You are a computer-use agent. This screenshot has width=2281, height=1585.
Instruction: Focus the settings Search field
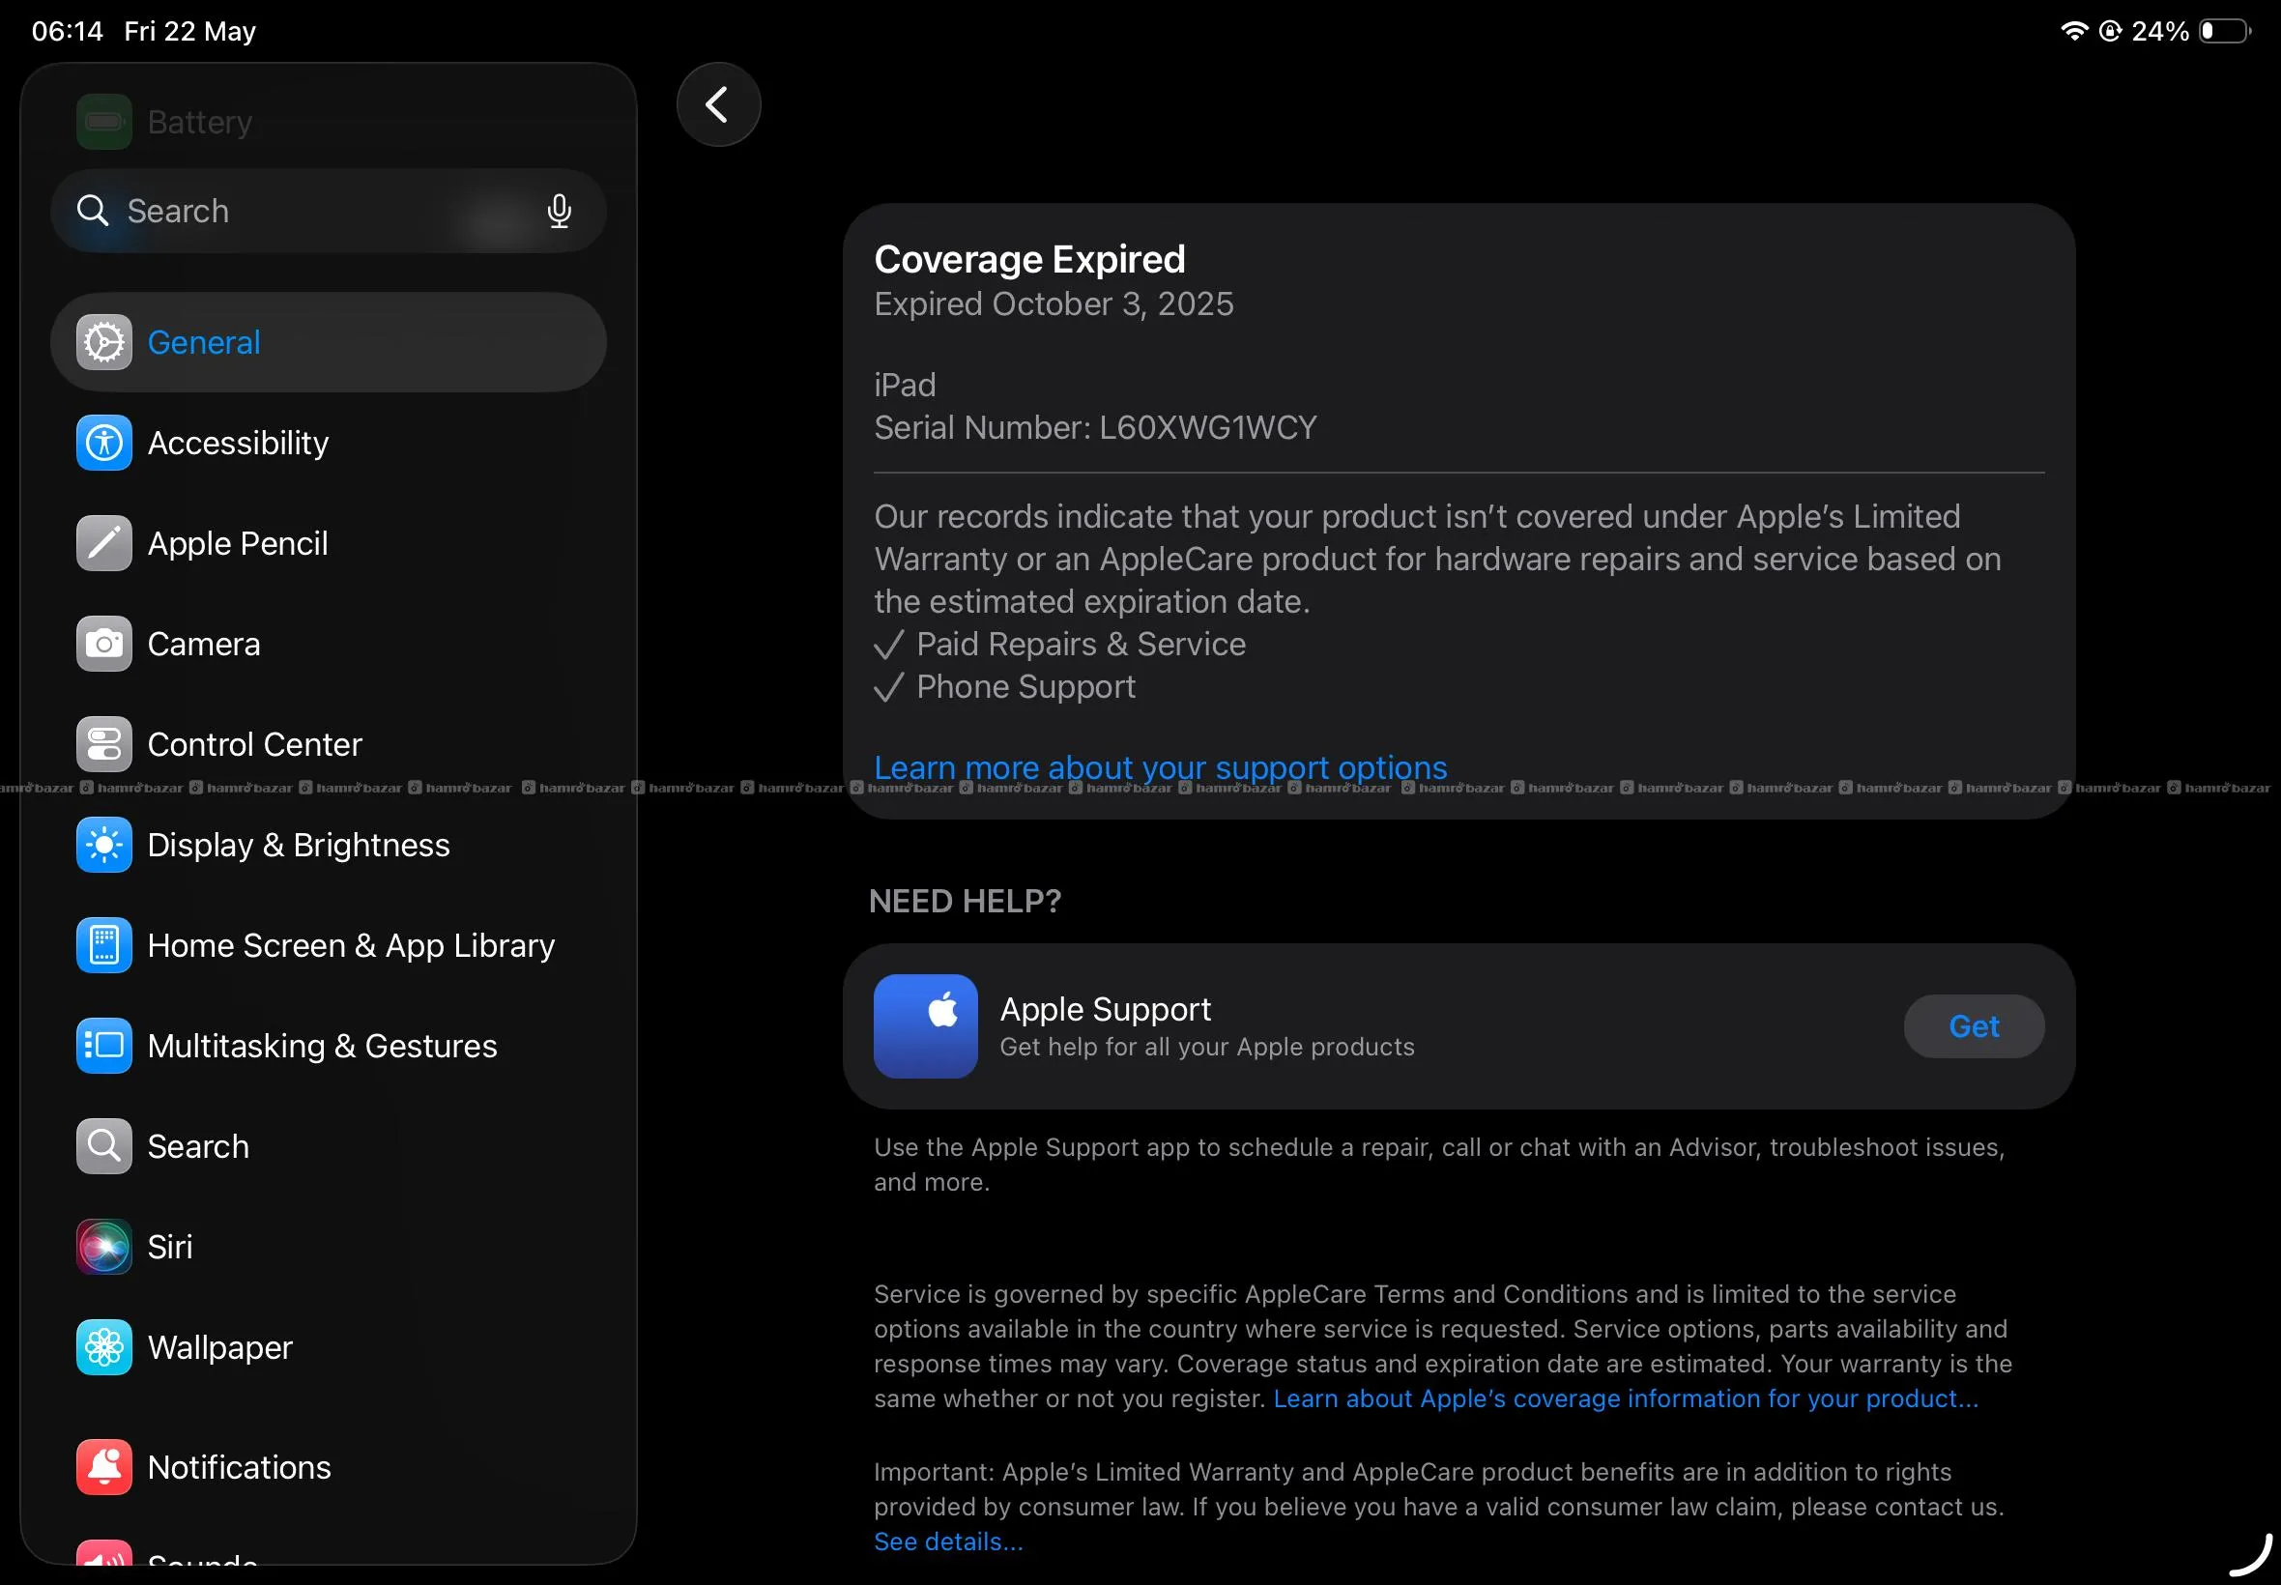pyautogui.click(x=329, y=211)
